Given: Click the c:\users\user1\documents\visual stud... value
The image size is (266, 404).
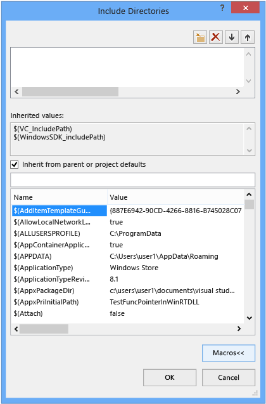Looking at the screenshot, I should pos(172,290).
